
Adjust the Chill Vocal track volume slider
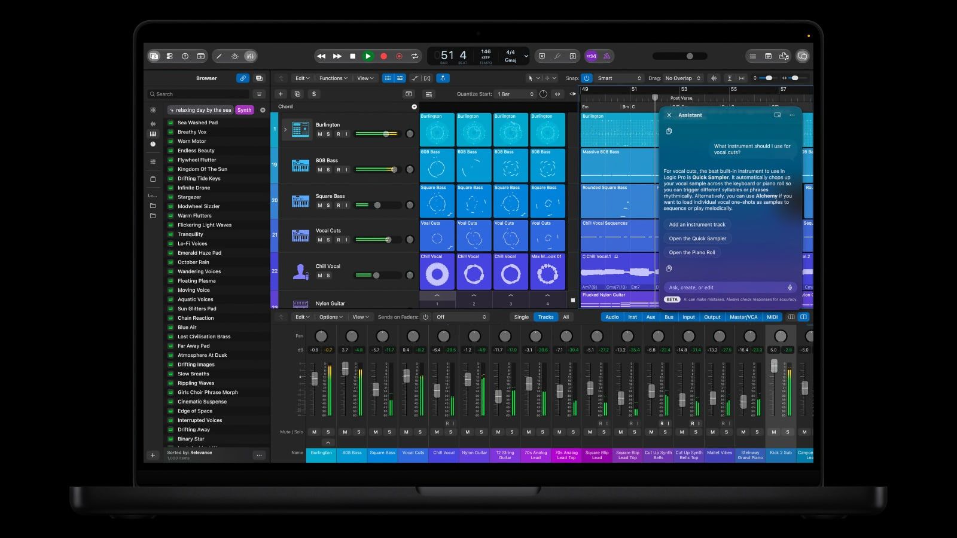[x=378, y=276]
